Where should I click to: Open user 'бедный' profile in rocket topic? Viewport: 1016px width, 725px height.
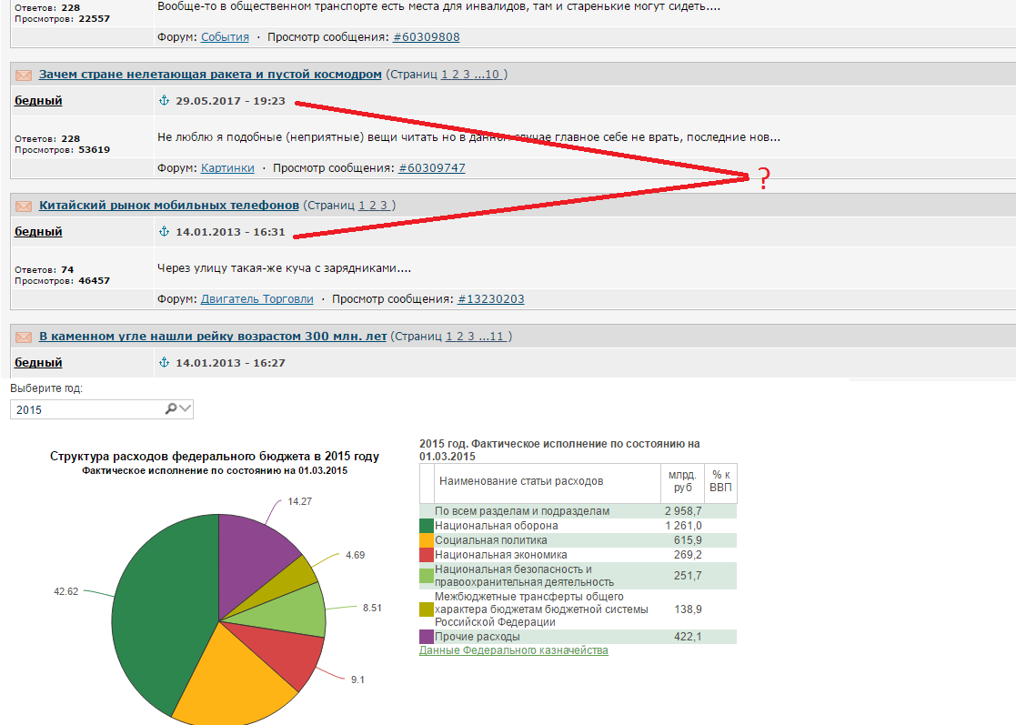(x=38, y=100)
